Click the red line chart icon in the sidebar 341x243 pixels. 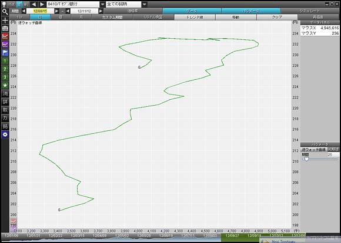(x=5, y=36)
